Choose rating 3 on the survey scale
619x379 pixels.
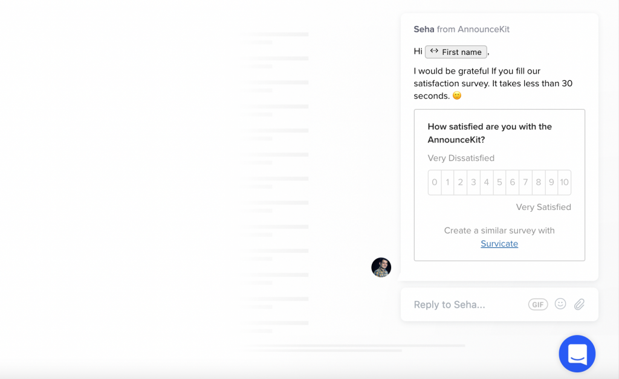[x=473, y=182]
